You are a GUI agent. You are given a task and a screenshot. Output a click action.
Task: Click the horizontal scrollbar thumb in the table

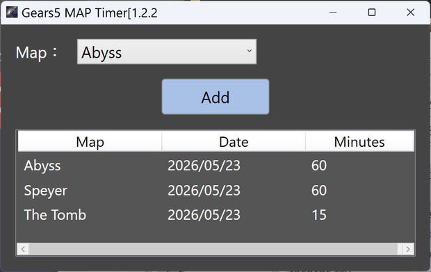(213, 249)
